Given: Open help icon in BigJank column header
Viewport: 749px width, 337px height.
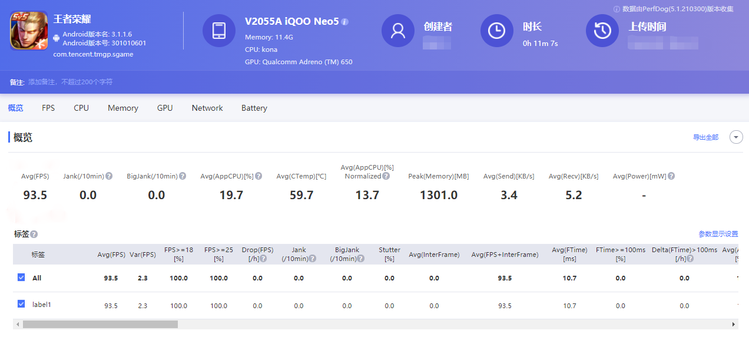Looking at the screenshot, I should (x=361, y=259).
